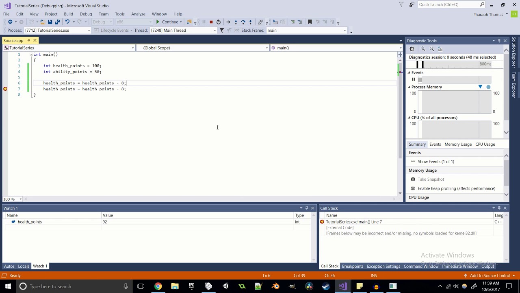Click the Step Out icon
The height and width of the screenshot is (293, 520).
250,22
